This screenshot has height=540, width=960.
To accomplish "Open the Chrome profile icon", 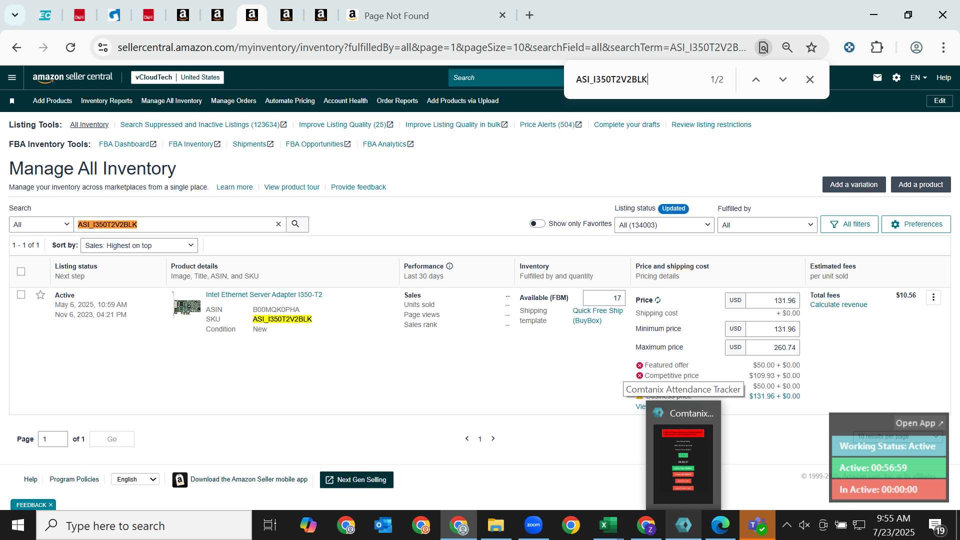I will pyautogui.click(x=916, y=47).
